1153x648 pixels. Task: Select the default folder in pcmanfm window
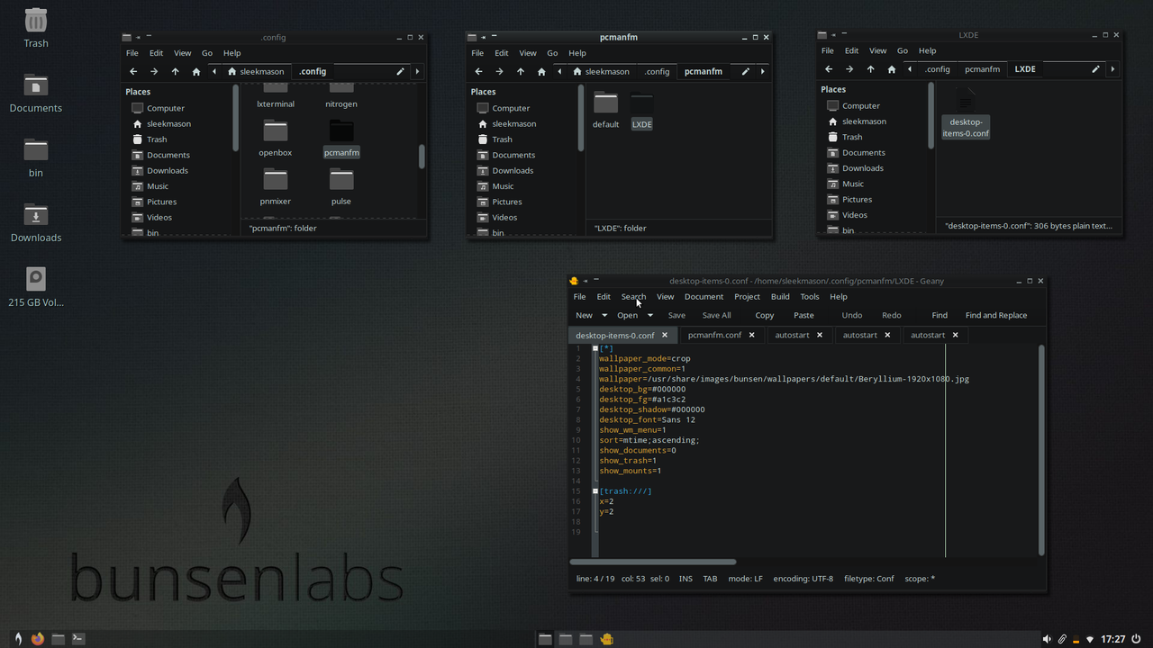tap(605, 110)
